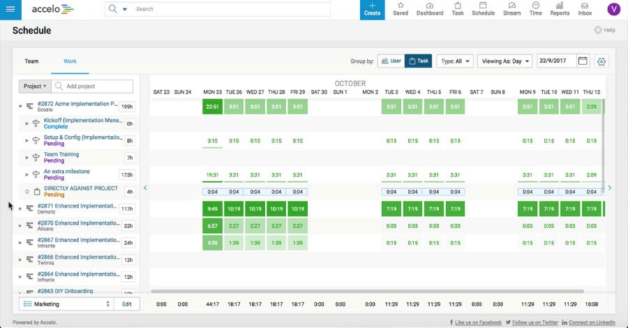Open the calendar date picker icon
628x328 pixels.
(x=583, y=61)
